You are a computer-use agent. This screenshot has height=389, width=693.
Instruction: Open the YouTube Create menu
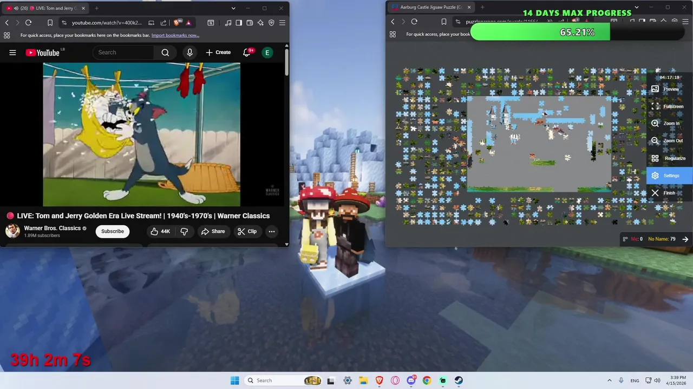(x=218, y=52)
